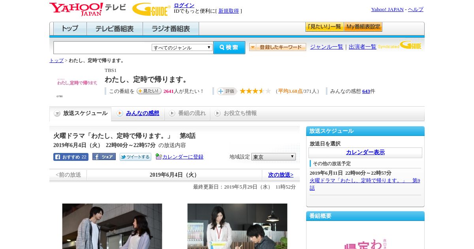This screenshot has width=474, height=249.
Task: Click the program logo thumbnail
Action: pyautogui.click(x=77, y=83)
